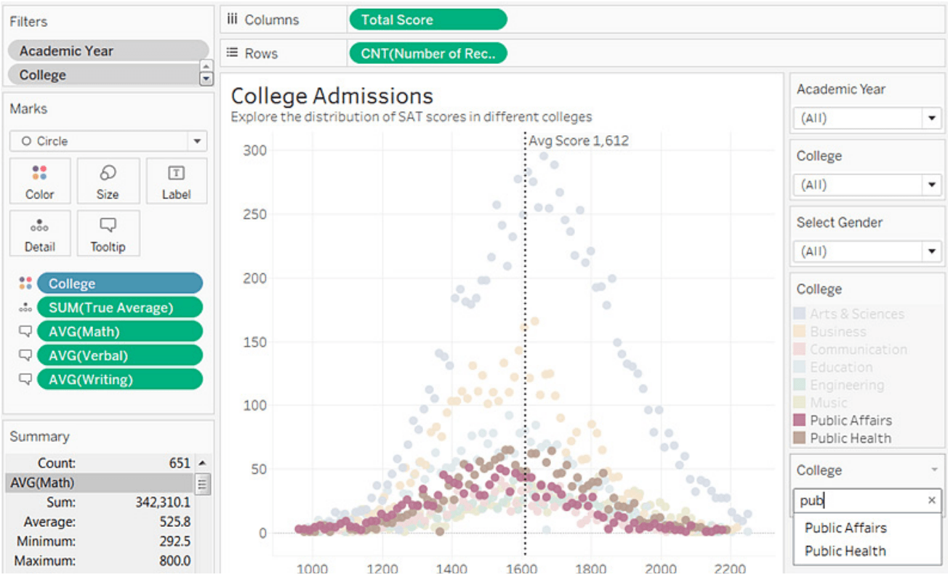Click Engineering legend color swatch
The height and width of the screenshot is (580, 948).
coord(800,385)
